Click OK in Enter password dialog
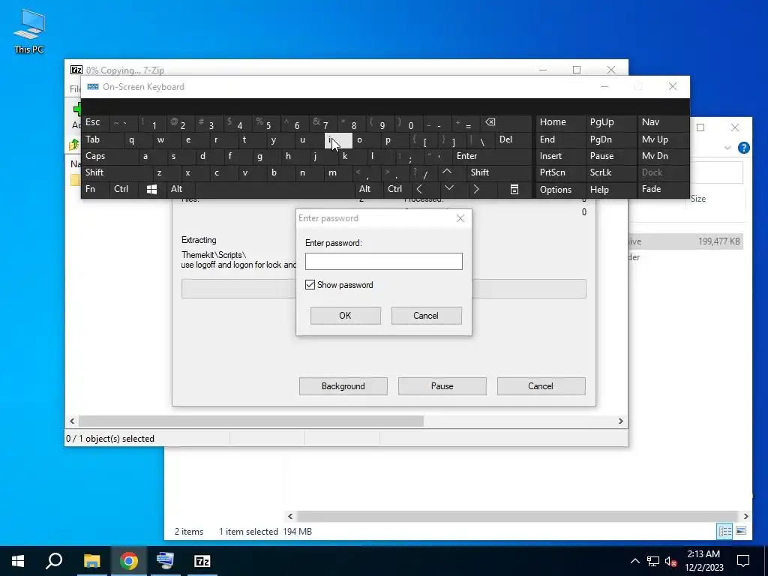Image resolution: width=768 pixels, height=576 pixels. tap(345, 316)
